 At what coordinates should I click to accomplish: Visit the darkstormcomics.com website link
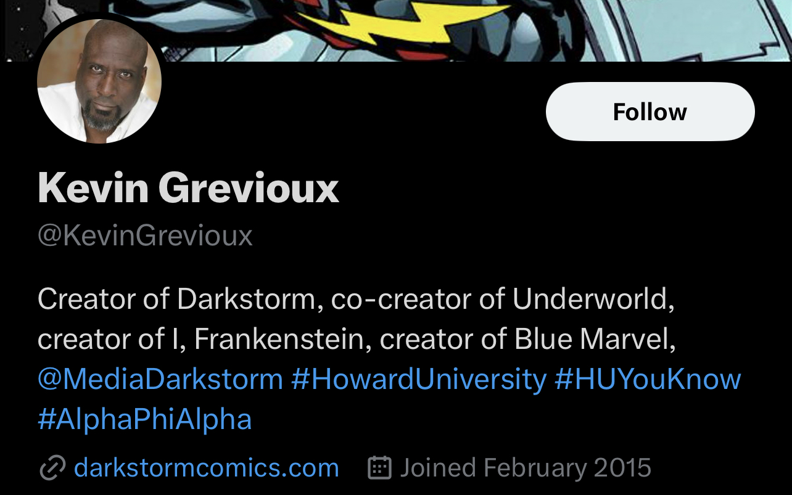click(x=207, y=468)
